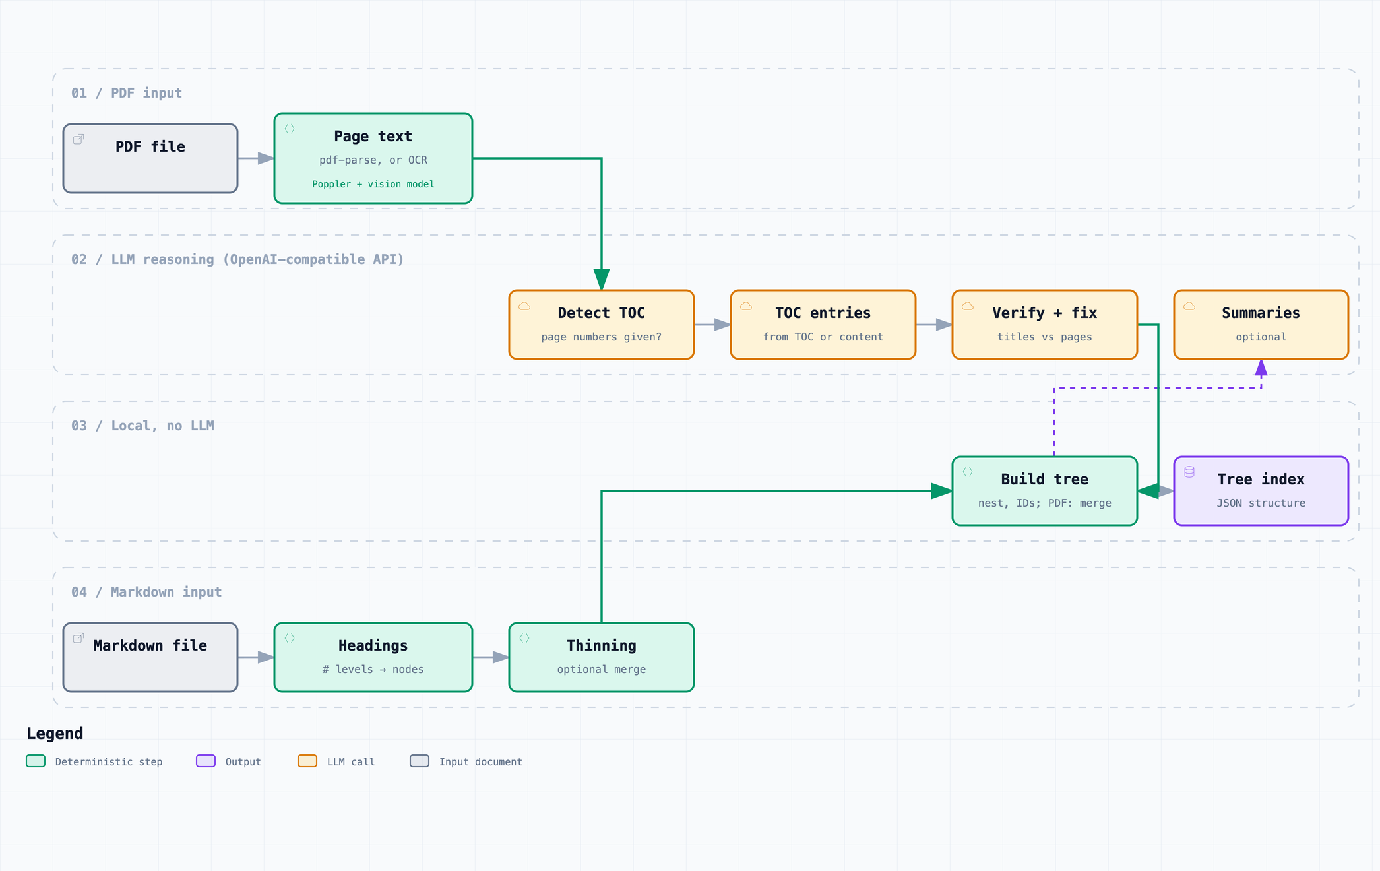The height and width of the screenshot is (871, 1380).
Task: Click the code brackets icon in Thinning node
Action: (x=524, y=638)
